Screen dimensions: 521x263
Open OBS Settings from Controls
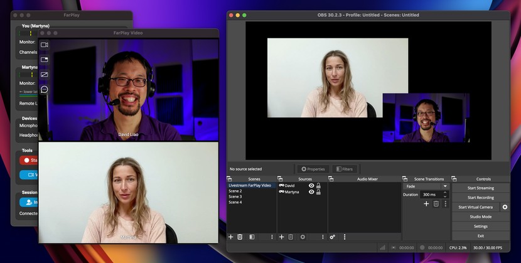tap(480, 226)
